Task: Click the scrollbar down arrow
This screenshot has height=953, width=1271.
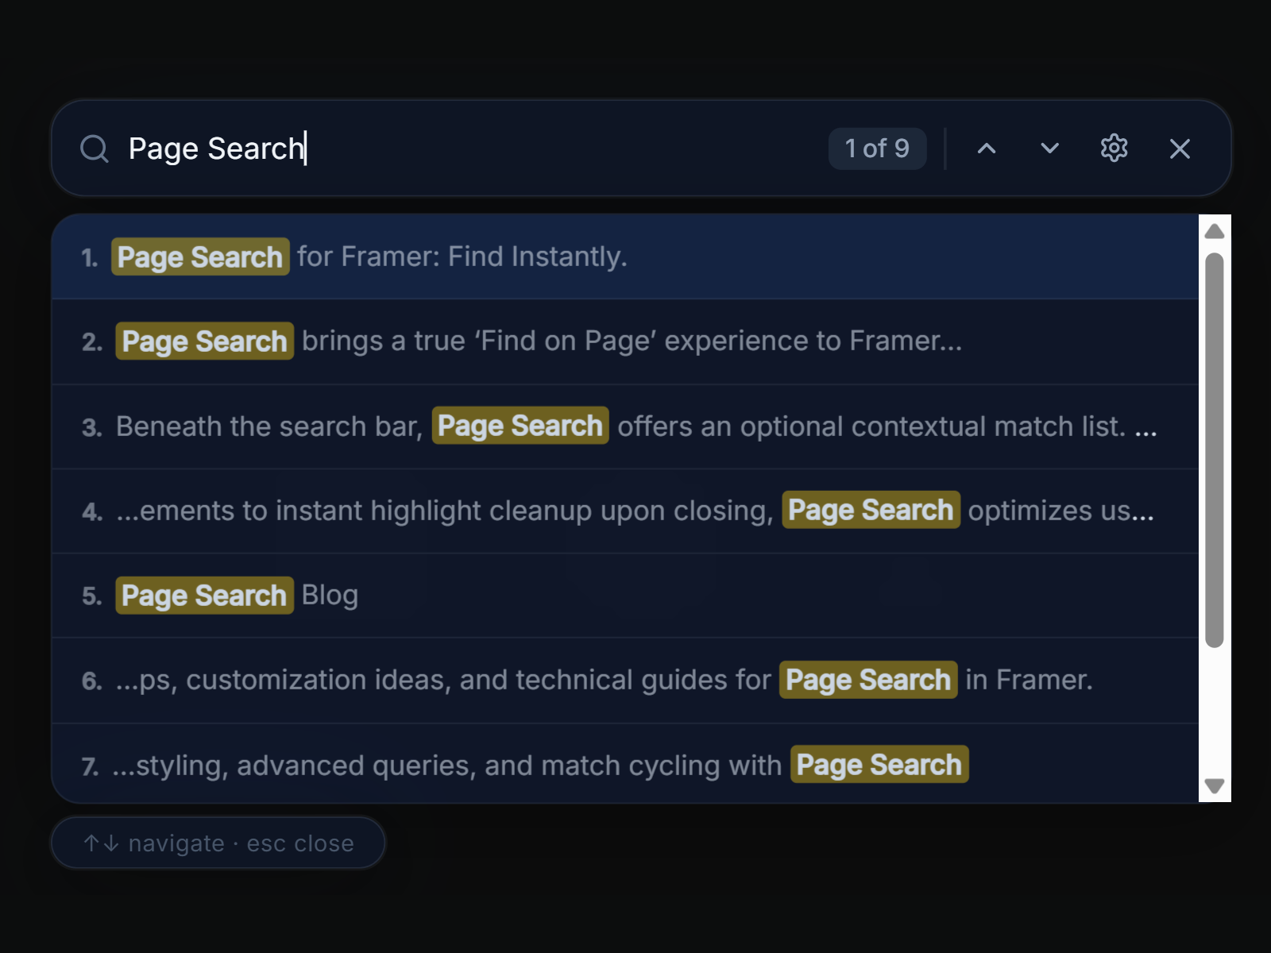Action: (x=1214, y=786)
